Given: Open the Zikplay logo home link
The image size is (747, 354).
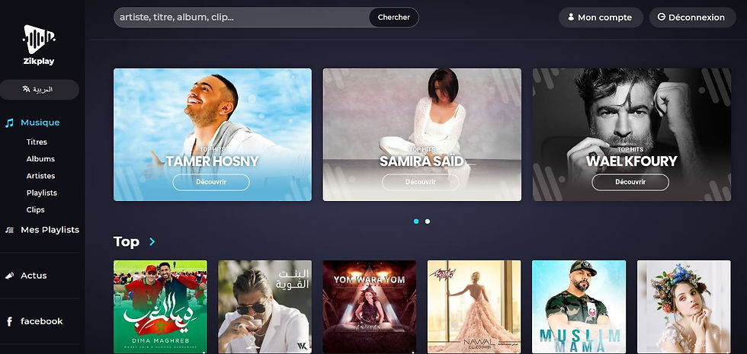Looking at the screenshot, I should 39,45.
